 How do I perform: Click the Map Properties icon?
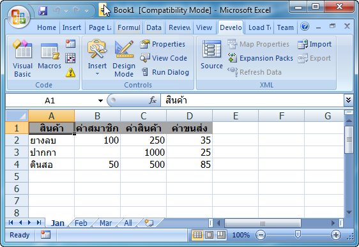[232, 44]
